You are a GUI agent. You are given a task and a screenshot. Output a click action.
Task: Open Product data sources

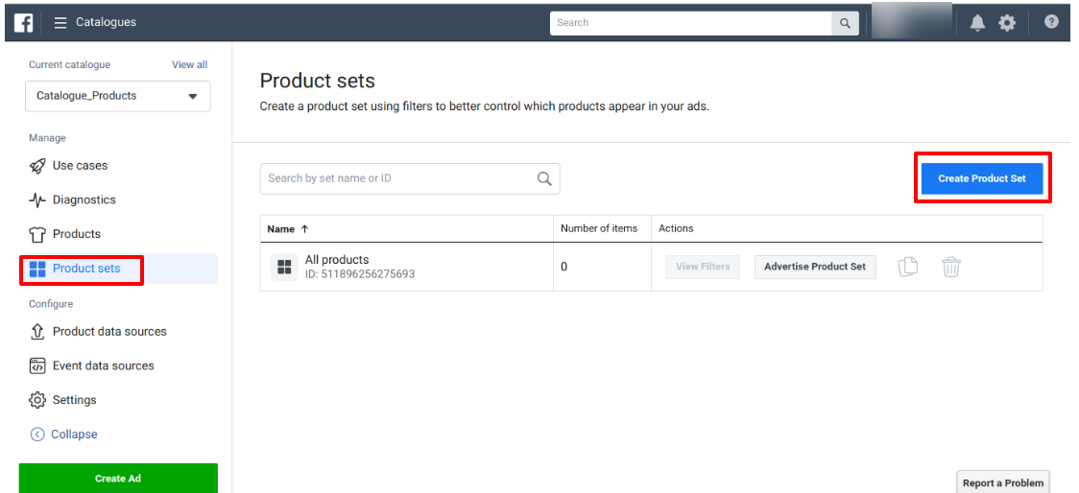pyautogui.click(x=109, y=332)
